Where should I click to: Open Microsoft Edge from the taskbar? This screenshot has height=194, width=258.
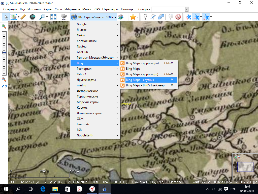click(x=43, y=189)
